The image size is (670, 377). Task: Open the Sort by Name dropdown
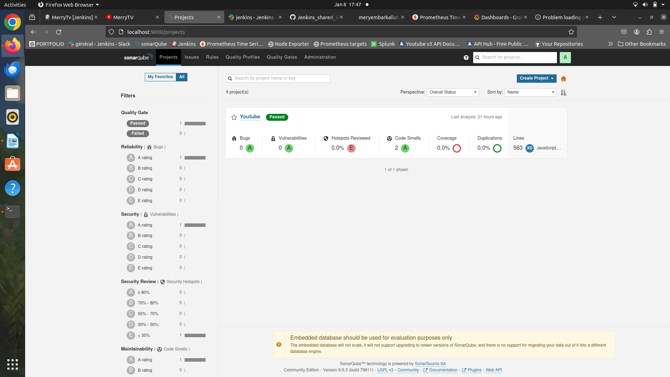pyautogui.click(x=530, y=92)
